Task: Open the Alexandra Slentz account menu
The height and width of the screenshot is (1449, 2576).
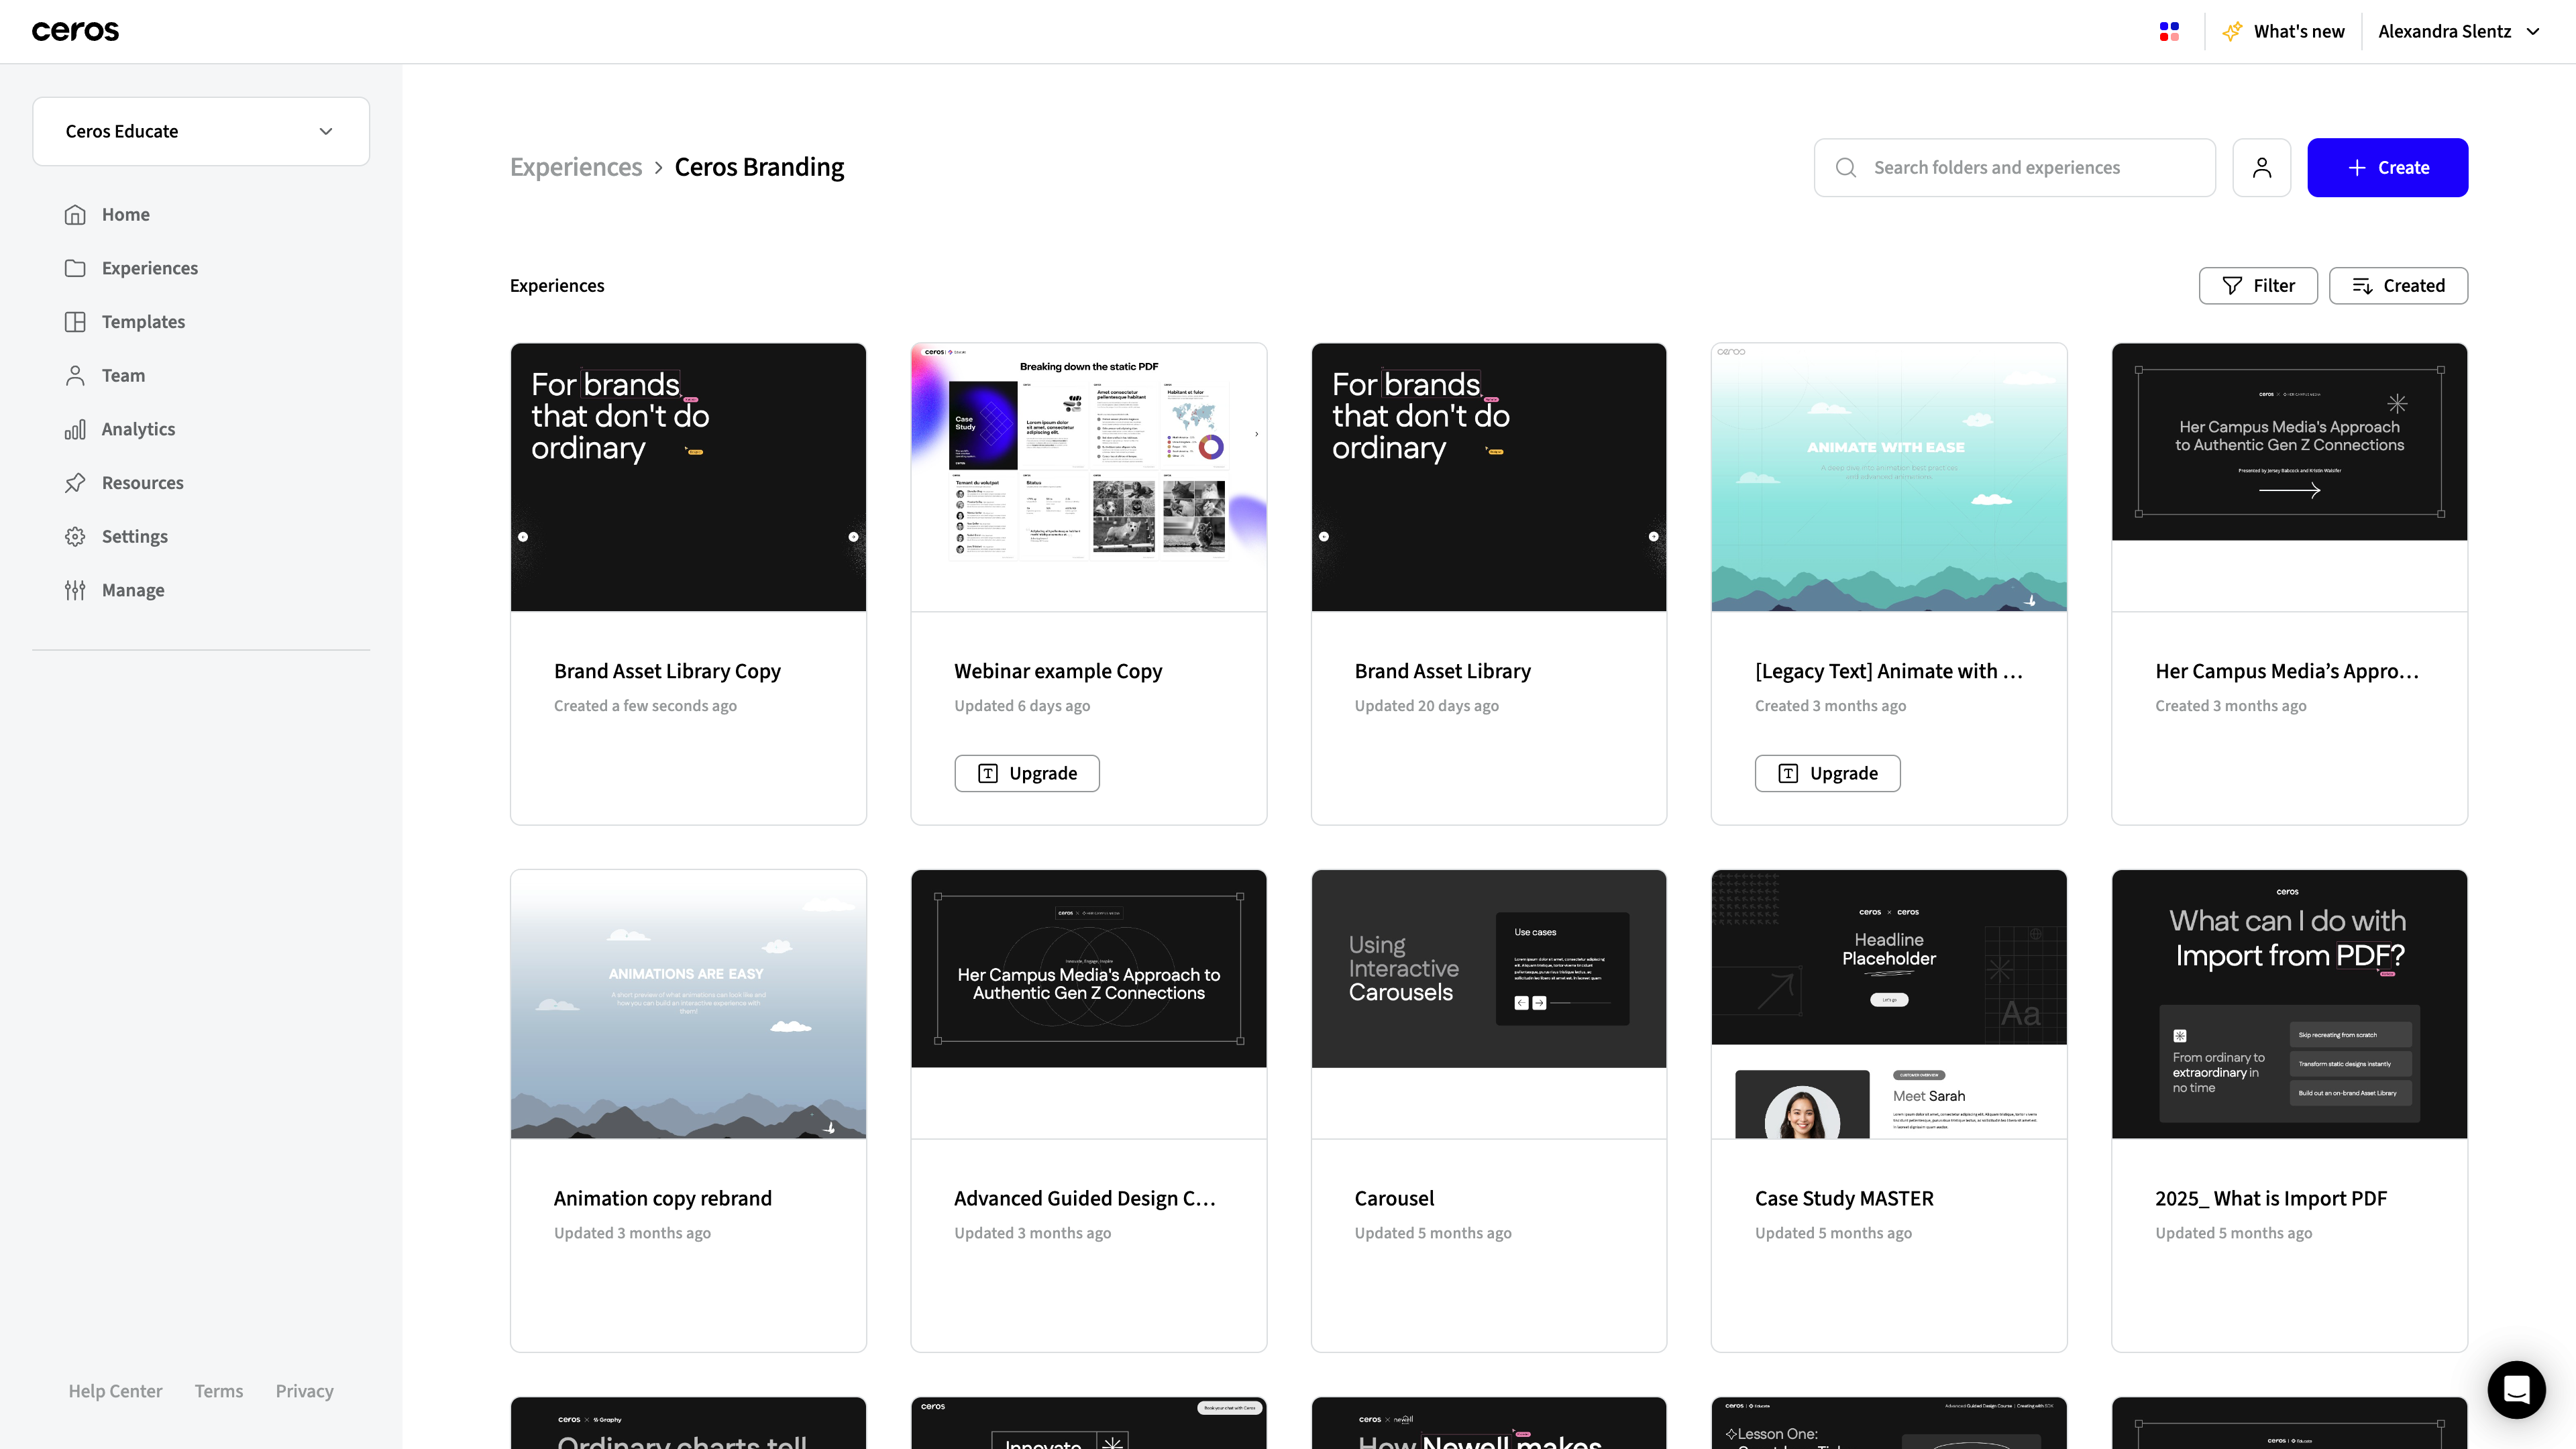Action: (2459, 32)
